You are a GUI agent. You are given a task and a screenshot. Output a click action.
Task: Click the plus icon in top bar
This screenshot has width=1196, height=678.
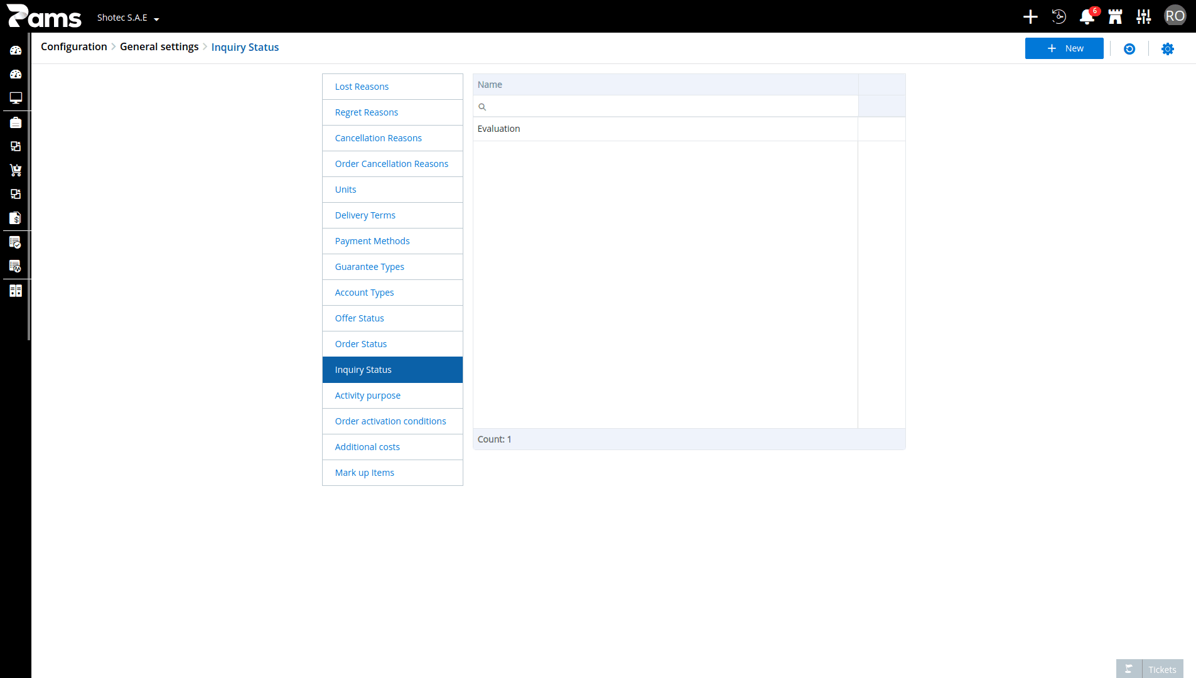click(x=1030, y=17)
